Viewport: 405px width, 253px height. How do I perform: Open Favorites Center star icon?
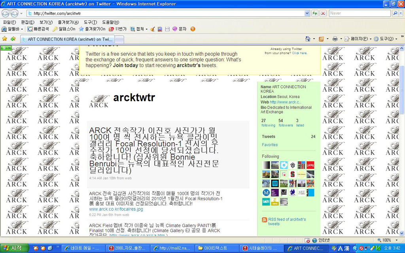coord(5,39)
